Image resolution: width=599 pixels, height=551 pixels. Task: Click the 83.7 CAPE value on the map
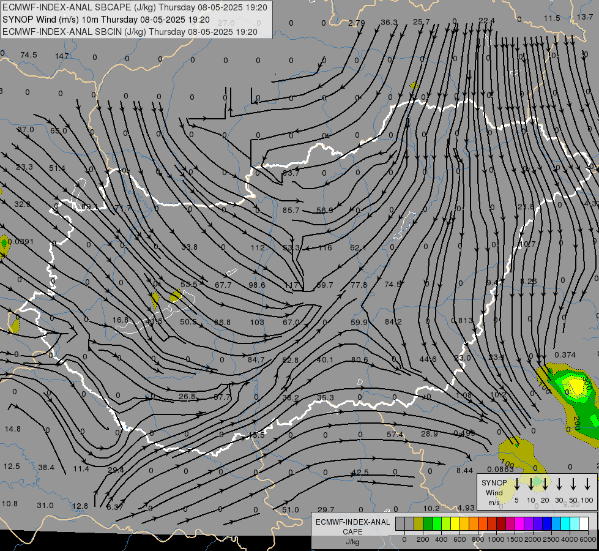pyautogui.click(x=291, y=173)
